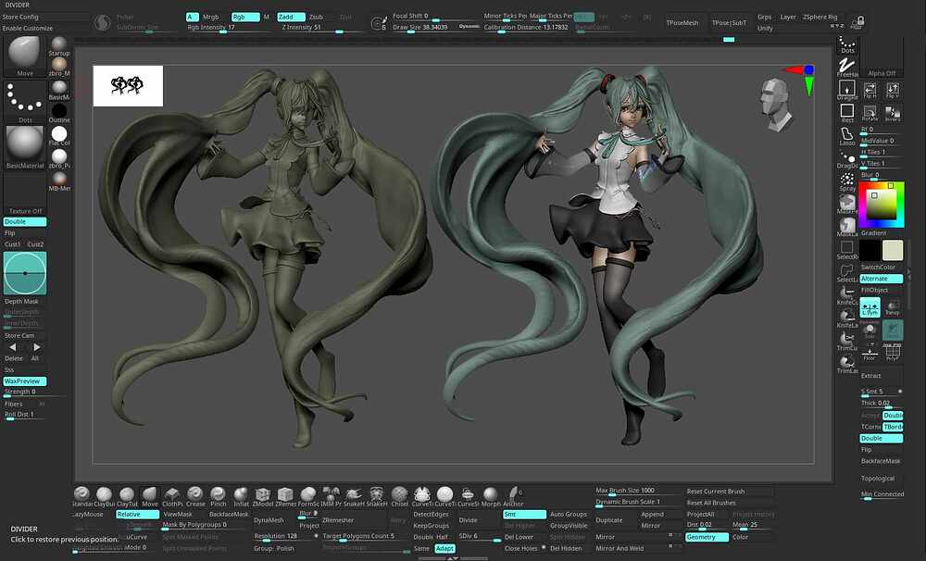The width and height of the screenshot is (926, 561).
Task: Pick a color in the color picker square
Action: pos(882,205)
